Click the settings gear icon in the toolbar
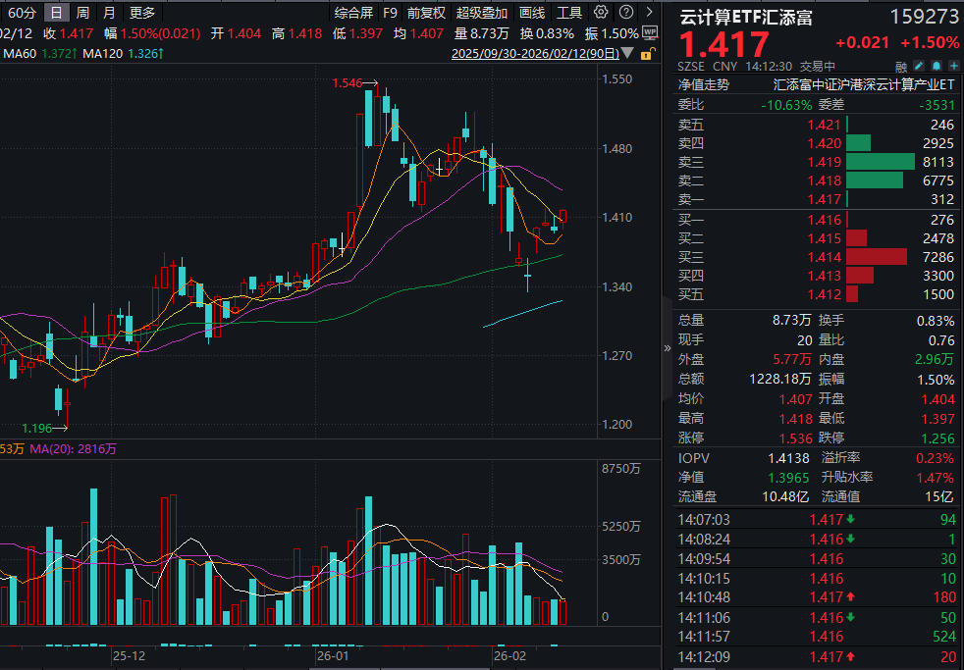This screenshot has width=964, height=670. pos(602,13)
